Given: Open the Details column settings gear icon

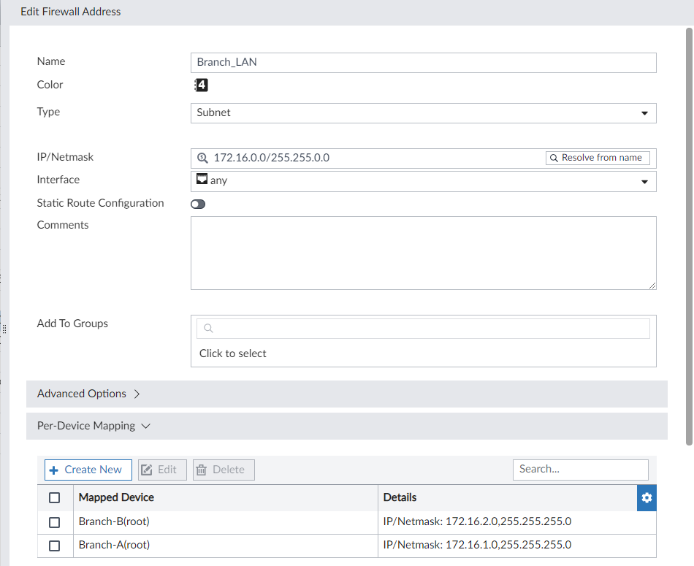Looking at the screenshot, I should click(x=646, y=497).
